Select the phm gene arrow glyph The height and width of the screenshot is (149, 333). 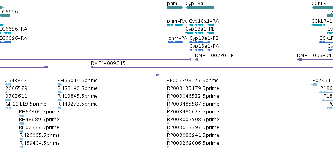click(175, 7)
